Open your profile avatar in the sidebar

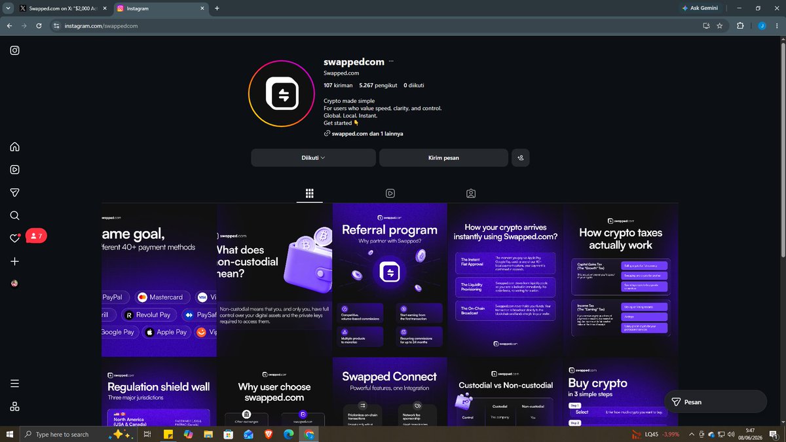tap(14, 284)
